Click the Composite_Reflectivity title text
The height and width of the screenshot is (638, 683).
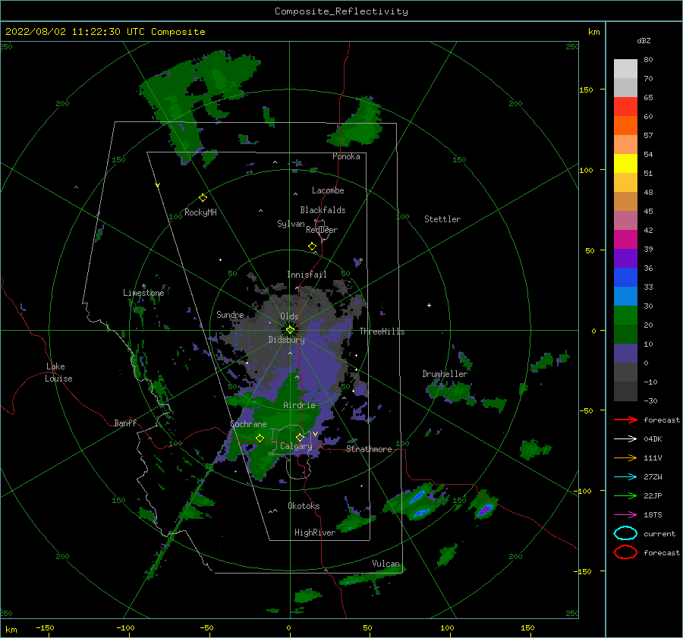click(x=341, y=11)
